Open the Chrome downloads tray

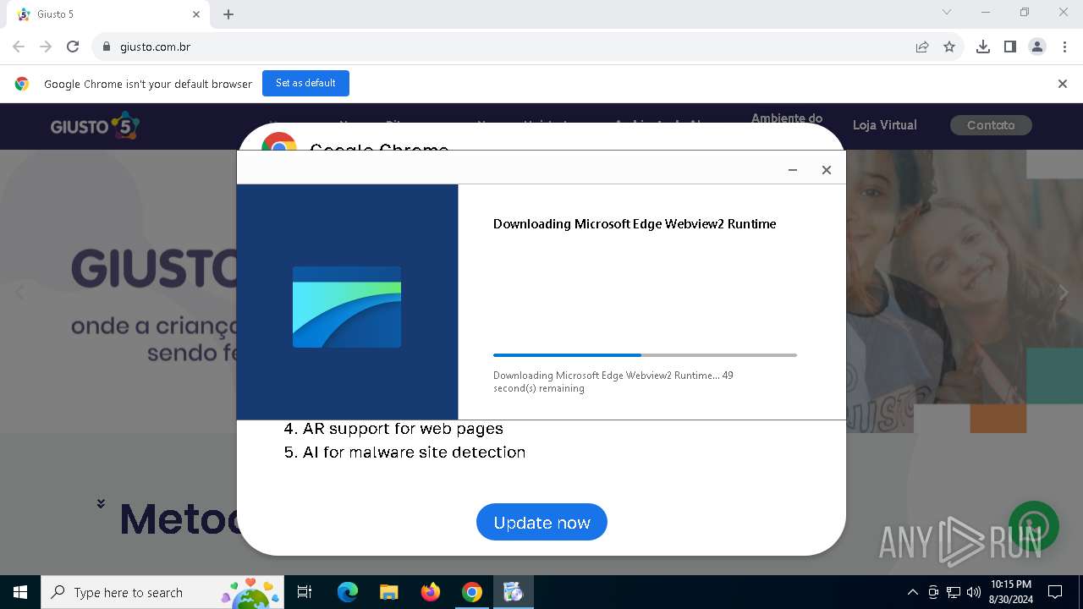click(x=983, y=47)
